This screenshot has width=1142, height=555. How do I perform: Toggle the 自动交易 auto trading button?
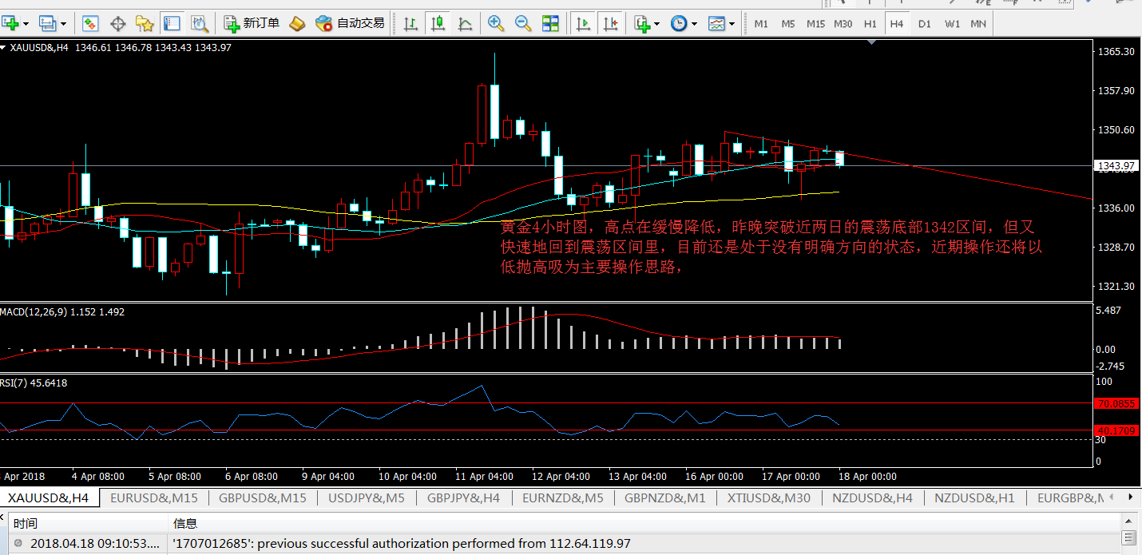tap(351, 24)
